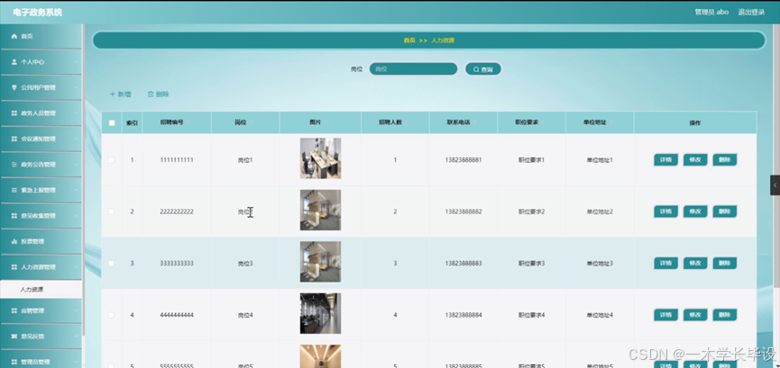Click phone number 13823888882
This screenshot has width=780, height=368.
[463, 211]
